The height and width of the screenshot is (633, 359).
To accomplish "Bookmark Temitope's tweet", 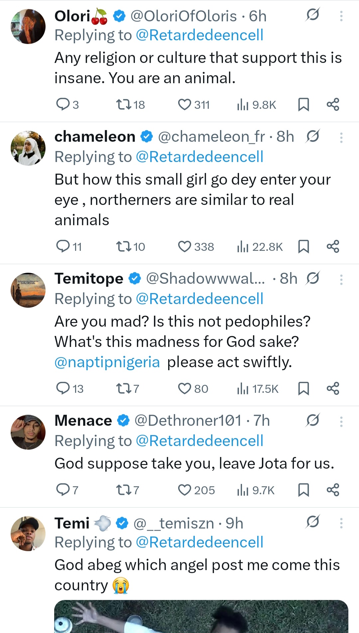I will point(303,389).
